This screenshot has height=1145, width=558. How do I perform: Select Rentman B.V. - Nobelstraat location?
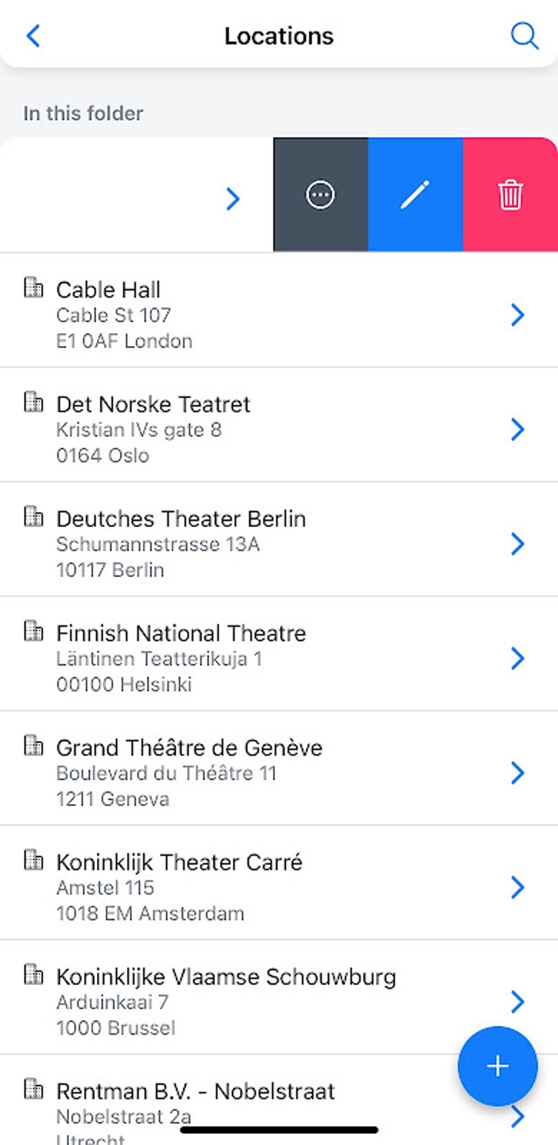click(195, 1091)
